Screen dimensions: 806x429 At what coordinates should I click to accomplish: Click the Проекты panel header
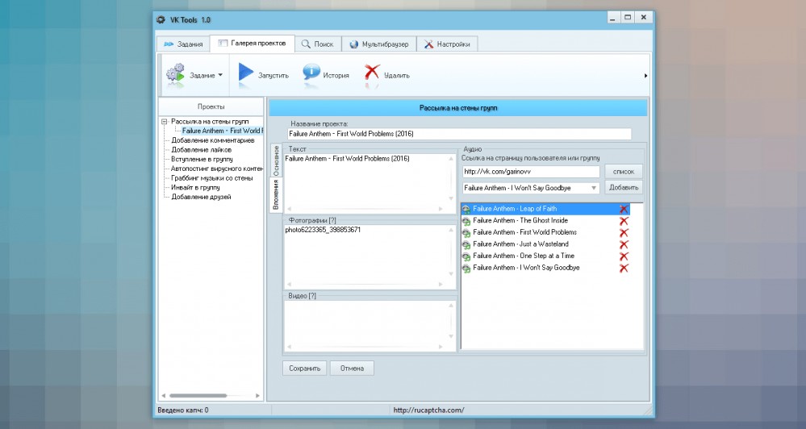[211, 107]
